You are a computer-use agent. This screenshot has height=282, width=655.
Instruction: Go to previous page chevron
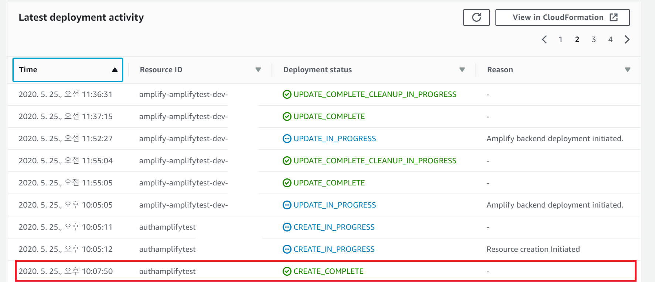[544, 39]
